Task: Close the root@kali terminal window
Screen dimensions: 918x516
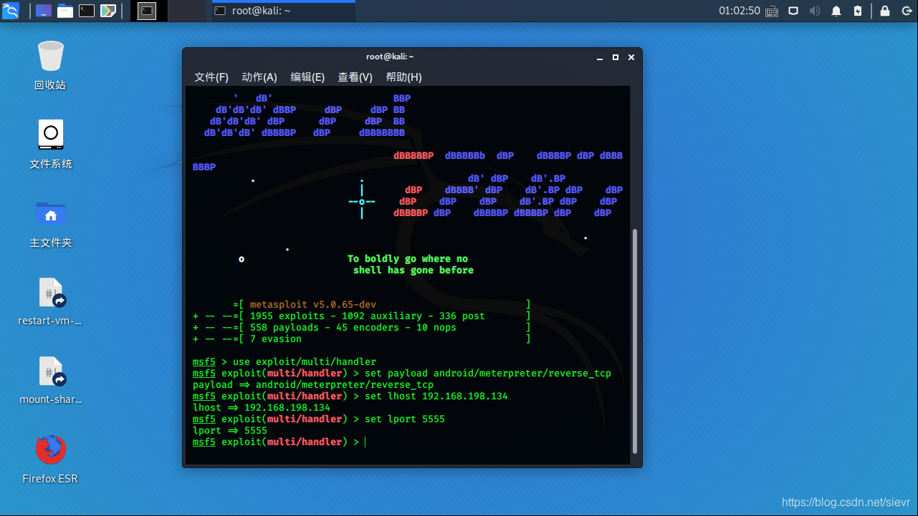Action: [x=631, y=57]
